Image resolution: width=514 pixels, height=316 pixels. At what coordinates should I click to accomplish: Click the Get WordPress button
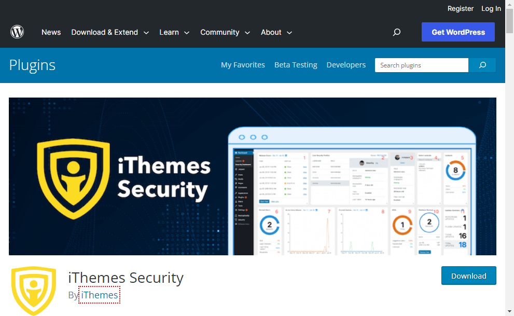(x=458, y=32)
